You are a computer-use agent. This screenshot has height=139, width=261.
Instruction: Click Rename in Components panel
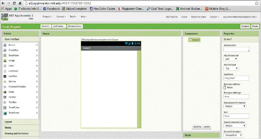click(x=197, y=127)
